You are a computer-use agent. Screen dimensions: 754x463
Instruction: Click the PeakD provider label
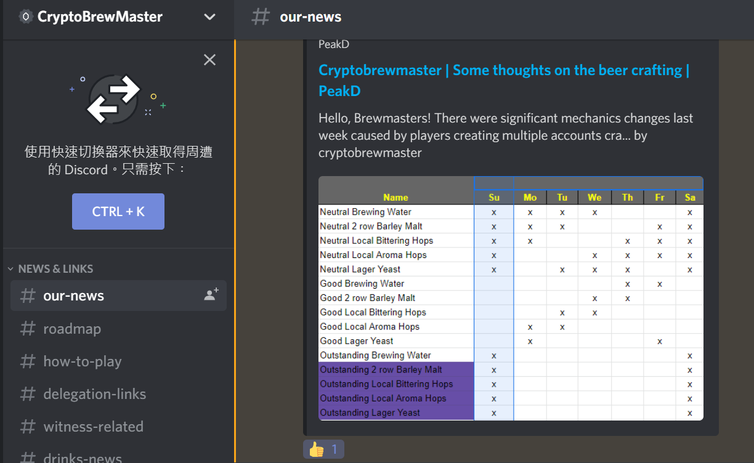[x=334, y=44]
